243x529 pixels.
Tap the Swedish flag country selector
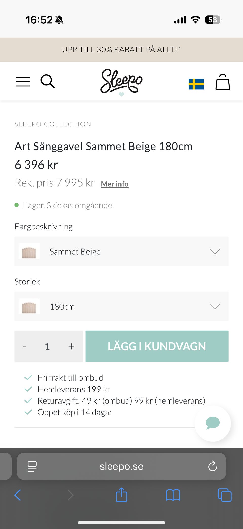click(x=196, y=84)
